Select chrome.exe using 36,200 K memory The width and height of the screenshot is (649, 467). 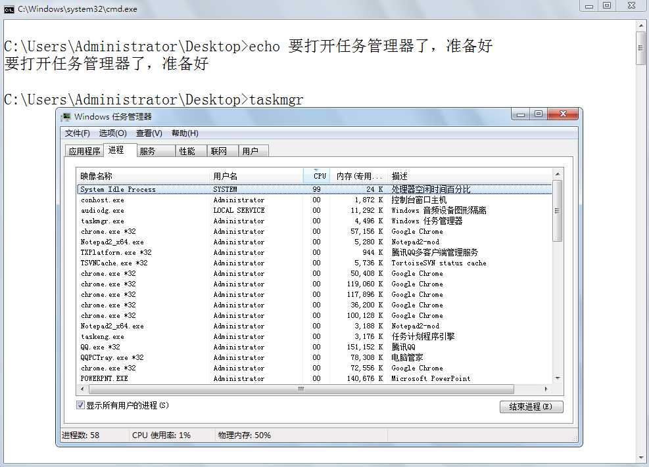pyautogui.click(x=314, y=305)
